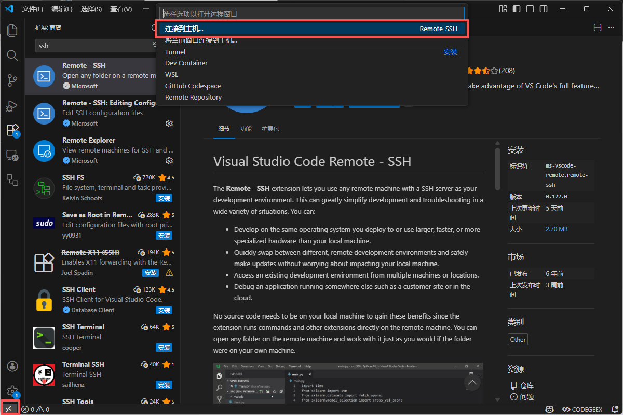Click the Copilot icon in status bar
Screen dimensions: 623x415
[x=549, y=409]
